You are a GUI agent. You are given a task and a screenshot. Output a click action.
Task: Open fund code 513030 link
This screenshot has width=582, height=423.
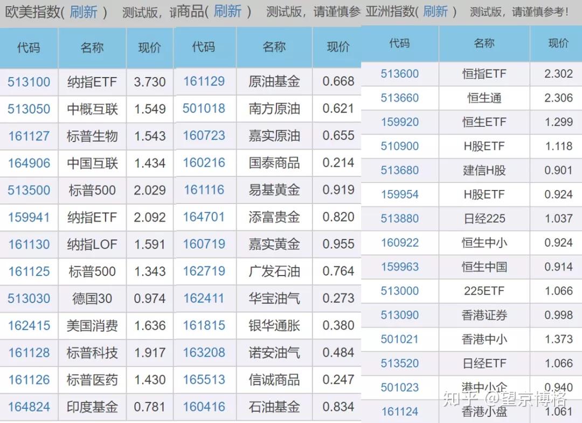coord(29,299)
